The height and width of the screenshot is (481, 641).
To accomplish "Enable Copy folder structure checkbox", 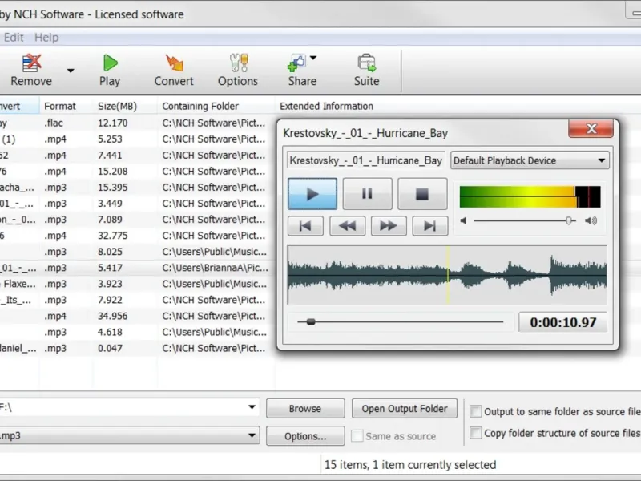I will tap(475, 433).
